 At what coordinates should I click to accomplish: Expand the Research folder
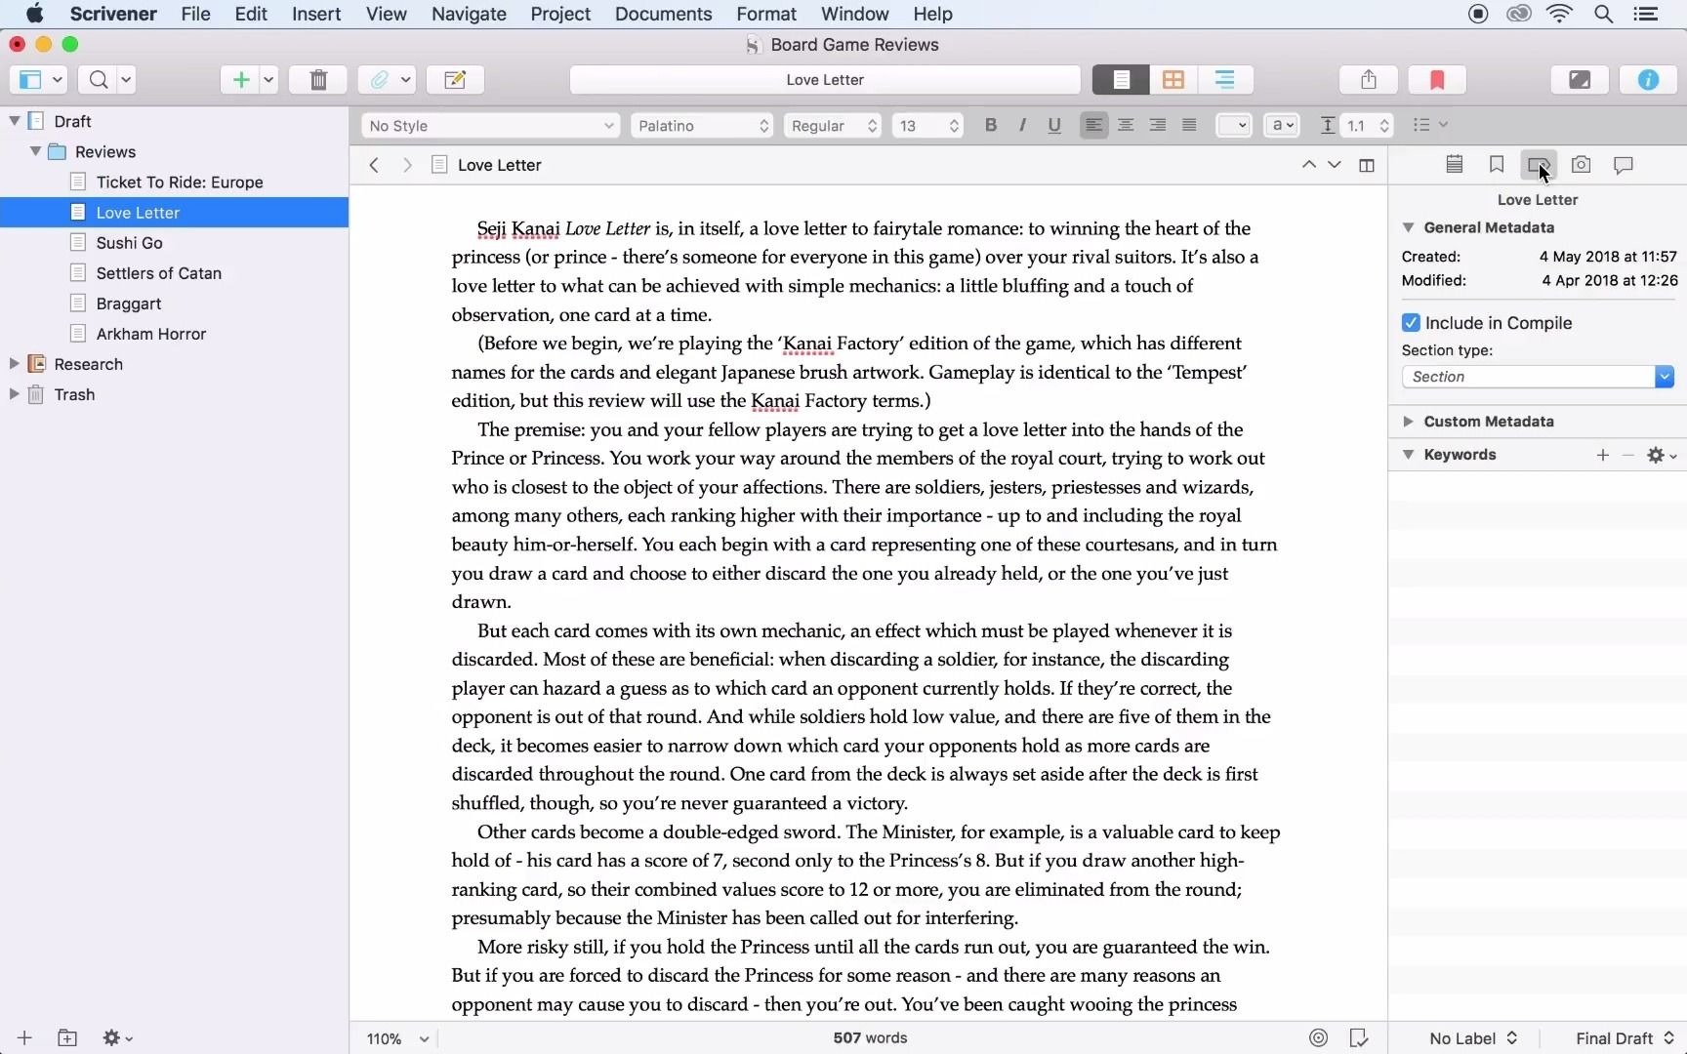click(15, 364)
